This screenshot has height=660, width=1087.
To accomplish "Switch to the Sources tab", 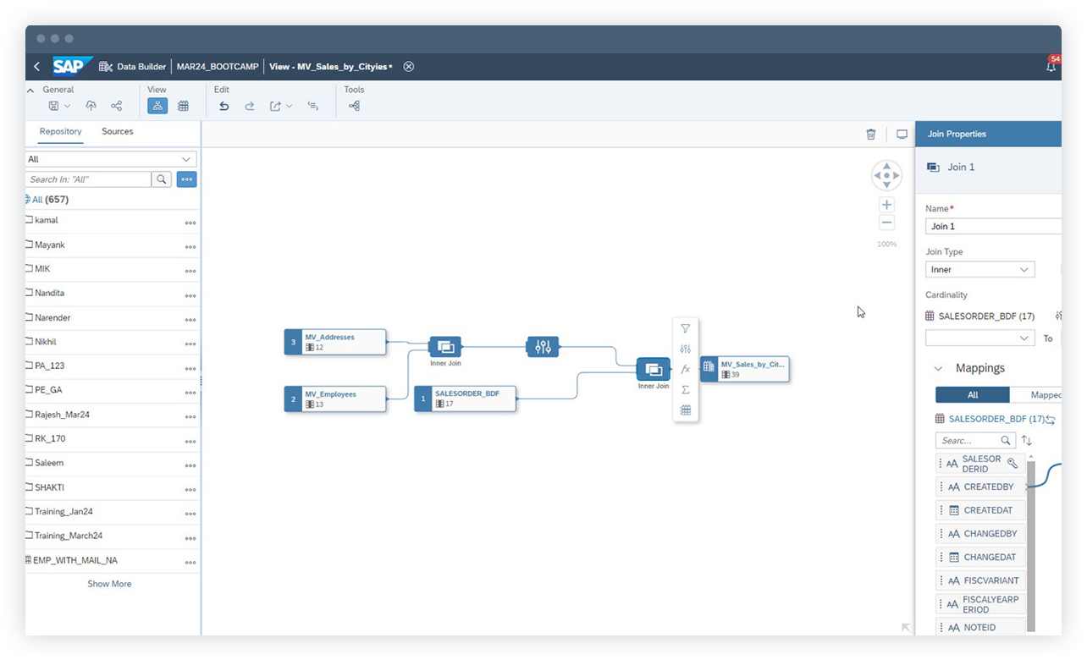I will tap(117, 131).
